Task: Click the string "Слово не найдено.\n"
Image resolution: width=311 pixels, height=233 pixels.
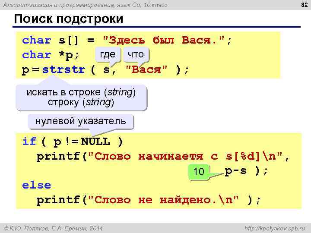Action: pyautogui.click(x=163, y=200)
